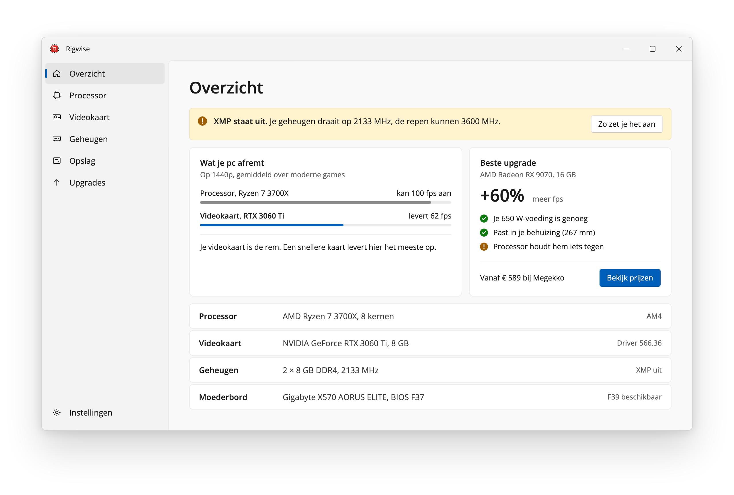Click the green check next to Past in je behuizing
Viewport: 734px width, 495px height.
click(x=484, y=233)
